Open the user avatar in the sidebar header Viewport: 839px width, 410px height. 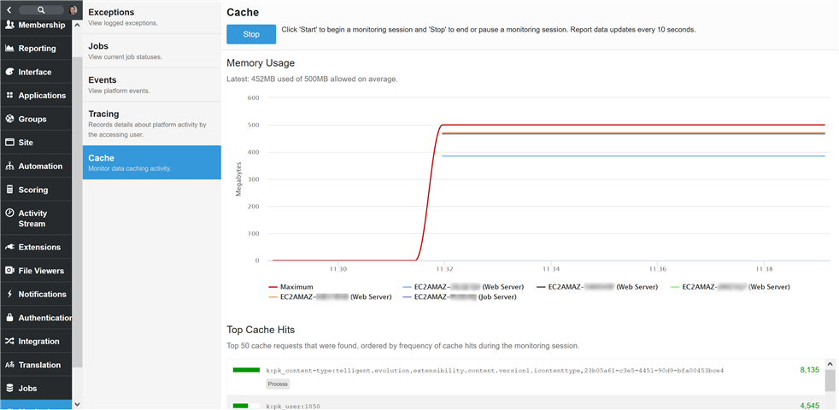click(x=73, y=9)
